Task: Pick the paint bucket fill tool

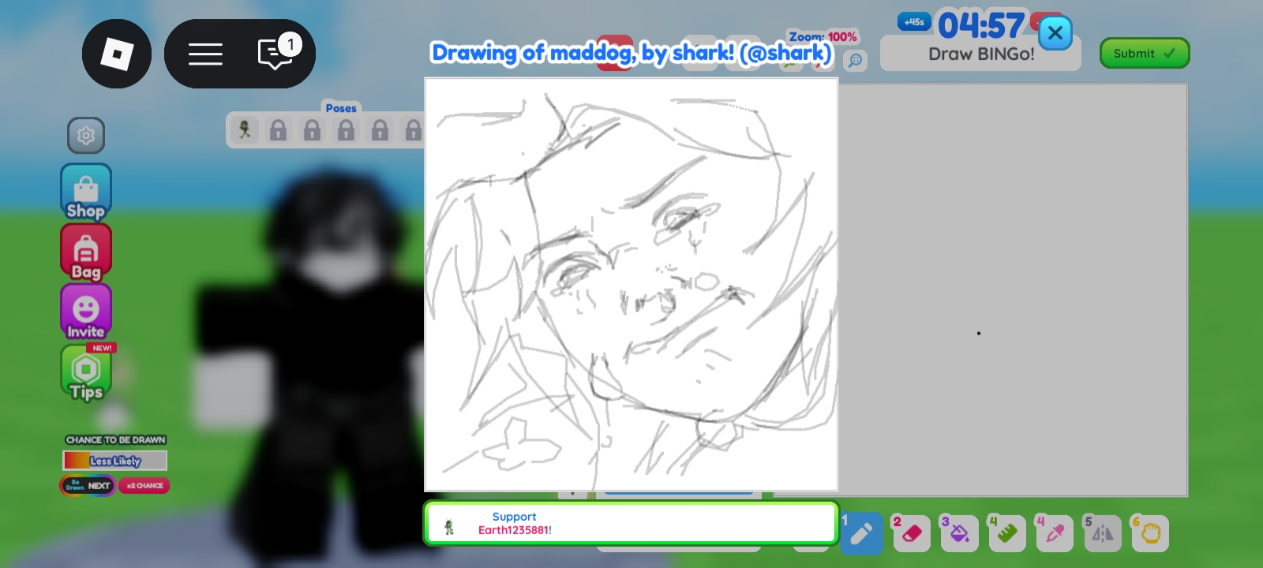Action: (959, 533)
